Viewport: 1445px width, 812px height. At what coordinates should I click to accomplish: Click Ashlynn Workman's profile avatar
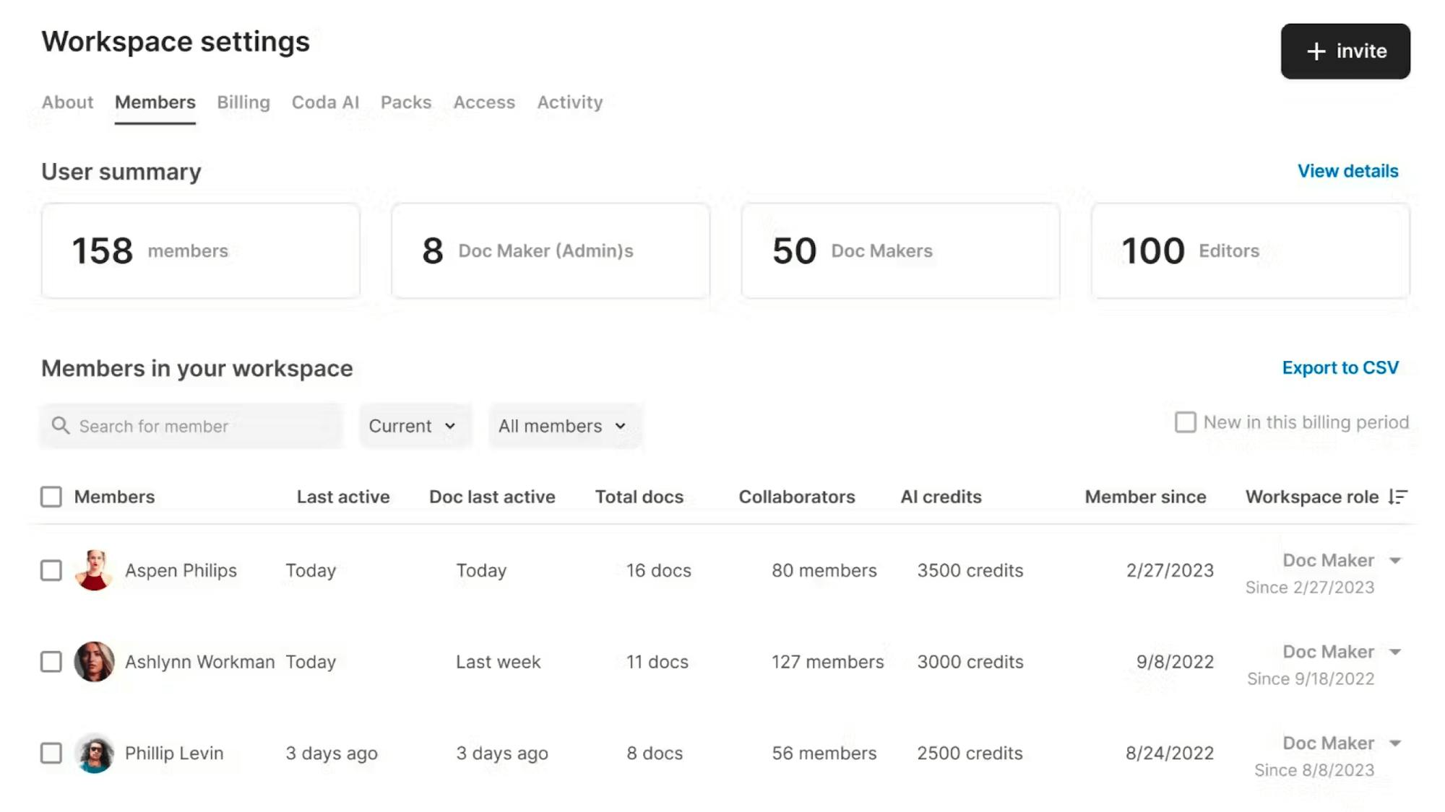click(x=94, y=661)
